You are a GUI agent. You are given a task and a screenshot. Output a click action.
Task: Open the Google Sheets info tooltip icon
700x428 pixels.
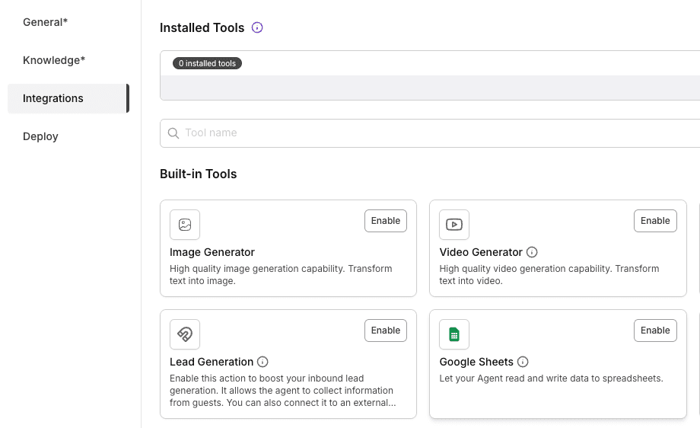pos(523,362)
